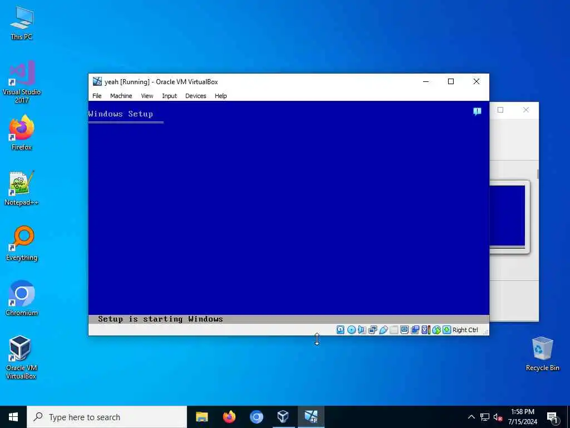The height and width of the screenshot is (428, 570).
Task: Click the Right Ctrl host key label
Action: [x=465, y=330]
